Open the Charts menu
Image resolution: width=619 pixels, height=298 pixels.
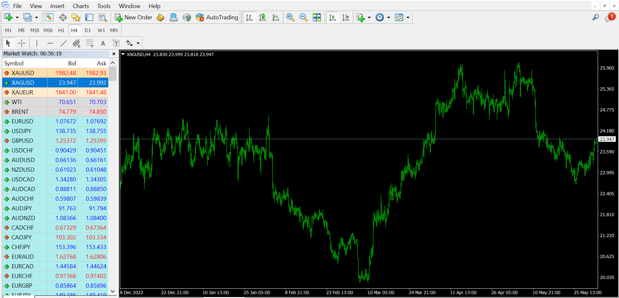(x=80, y=6)
